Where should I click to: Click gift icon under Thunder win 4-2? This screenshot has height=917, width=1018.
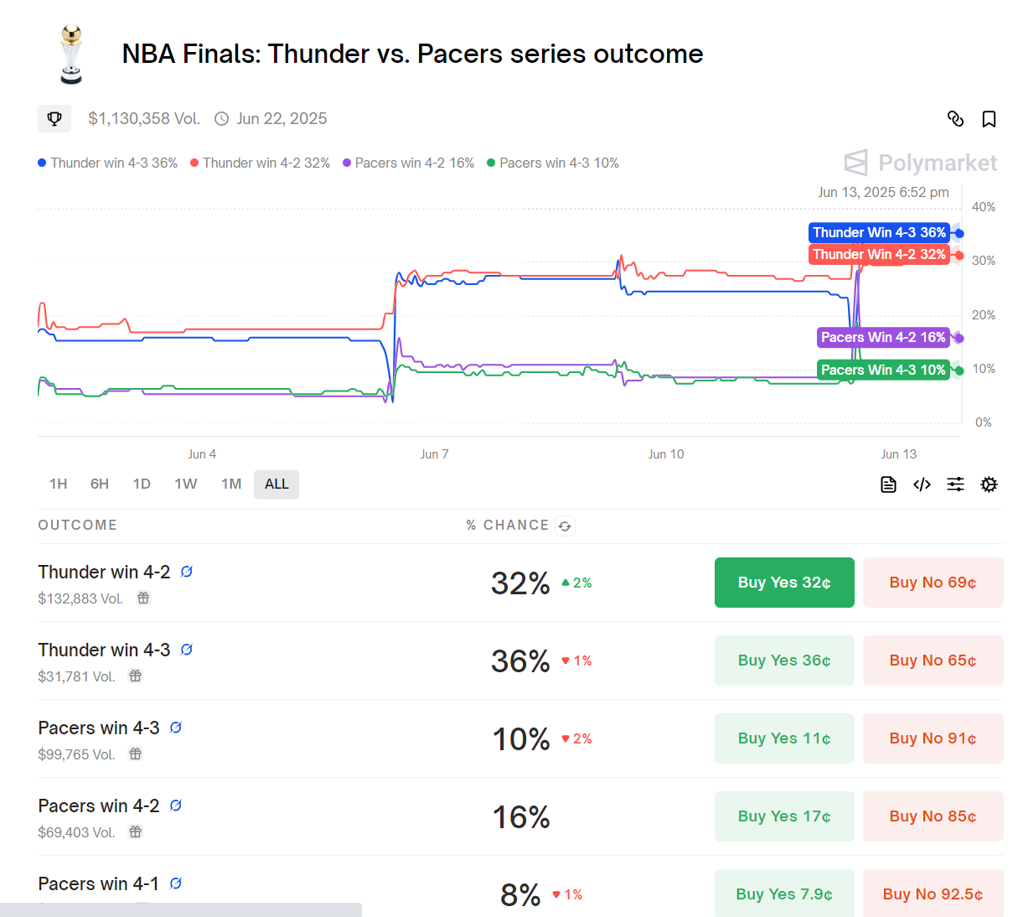coord(143,598)
